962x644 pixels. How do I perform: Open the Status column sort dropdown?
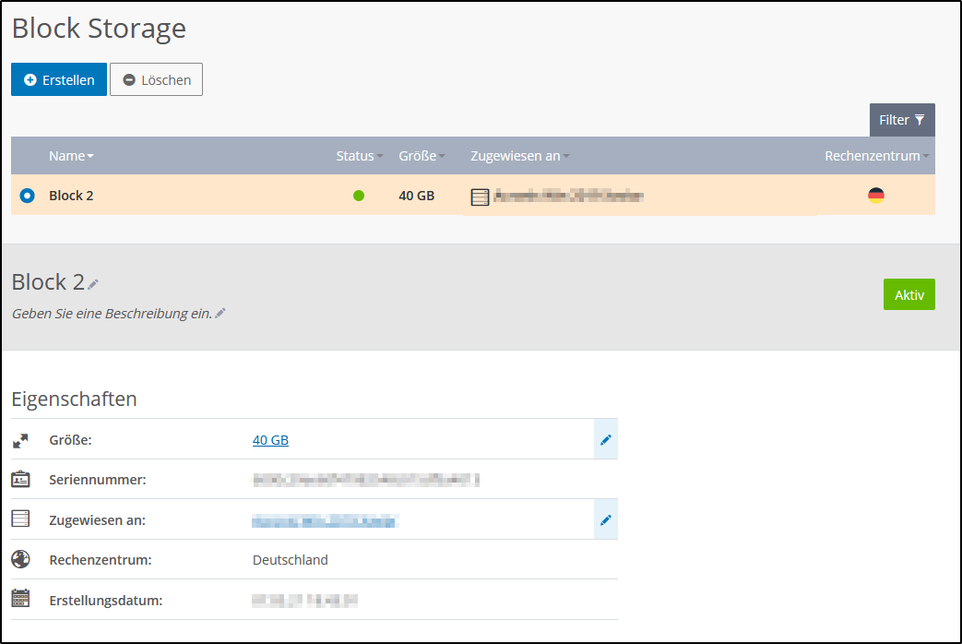[379, 155]
